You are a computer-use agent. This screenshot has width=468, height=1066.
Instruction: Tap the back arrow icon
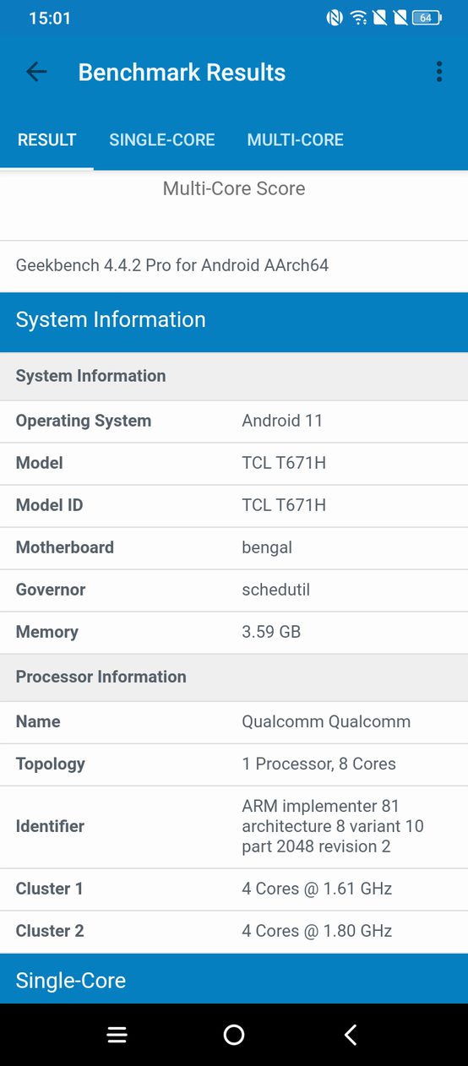tap(36, 72)
